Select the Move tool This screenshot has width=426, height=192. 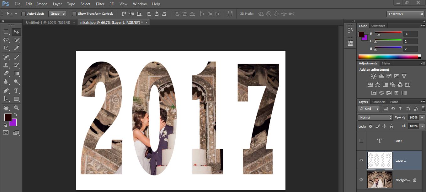16,31
